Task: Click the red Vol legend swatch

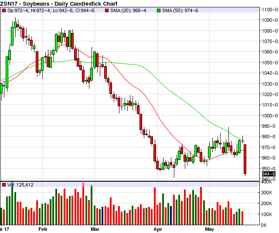Action: point(4,185)
